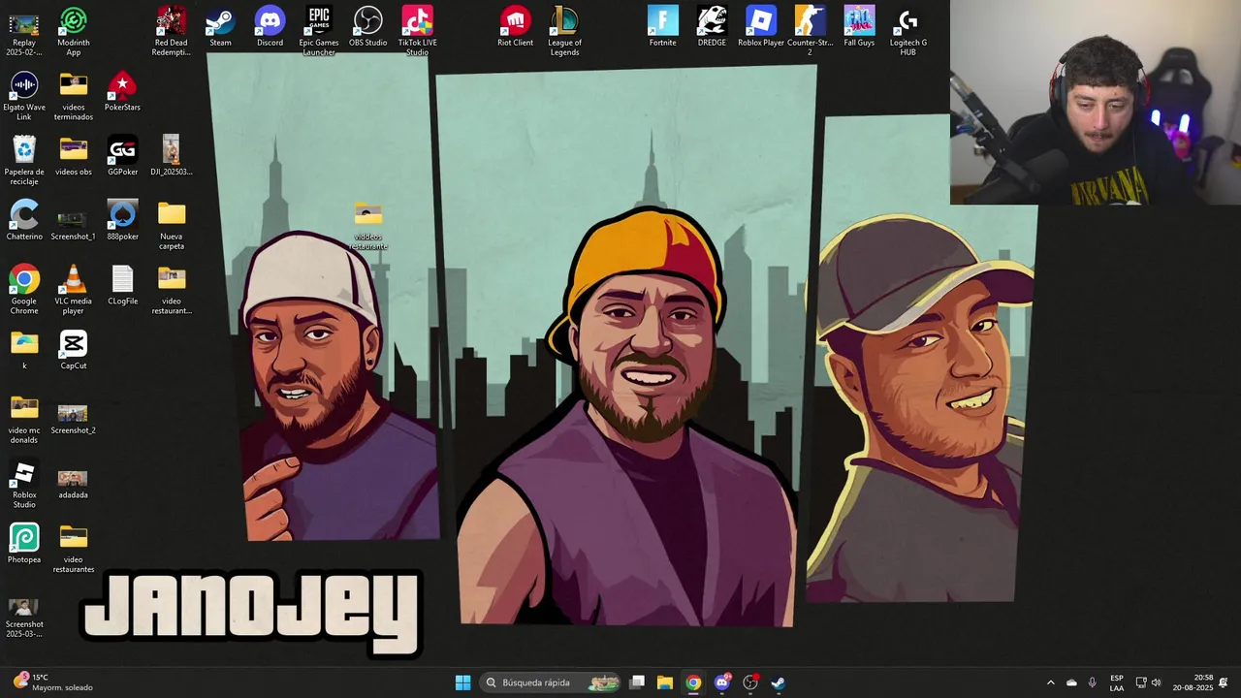This screenshot has width=1241, height=698.
Task: Select League of Legends icon
Action: [564, 31]
